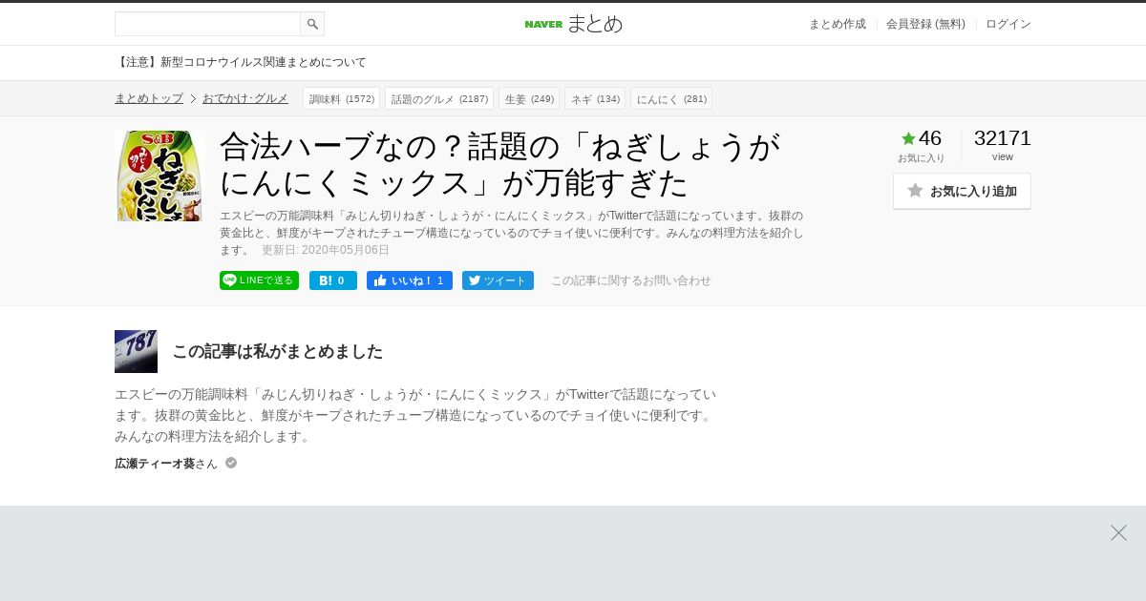This screenshot has width=1146, height=601.
Task: Click the search magnifier icon
Action: coord(312,24)
